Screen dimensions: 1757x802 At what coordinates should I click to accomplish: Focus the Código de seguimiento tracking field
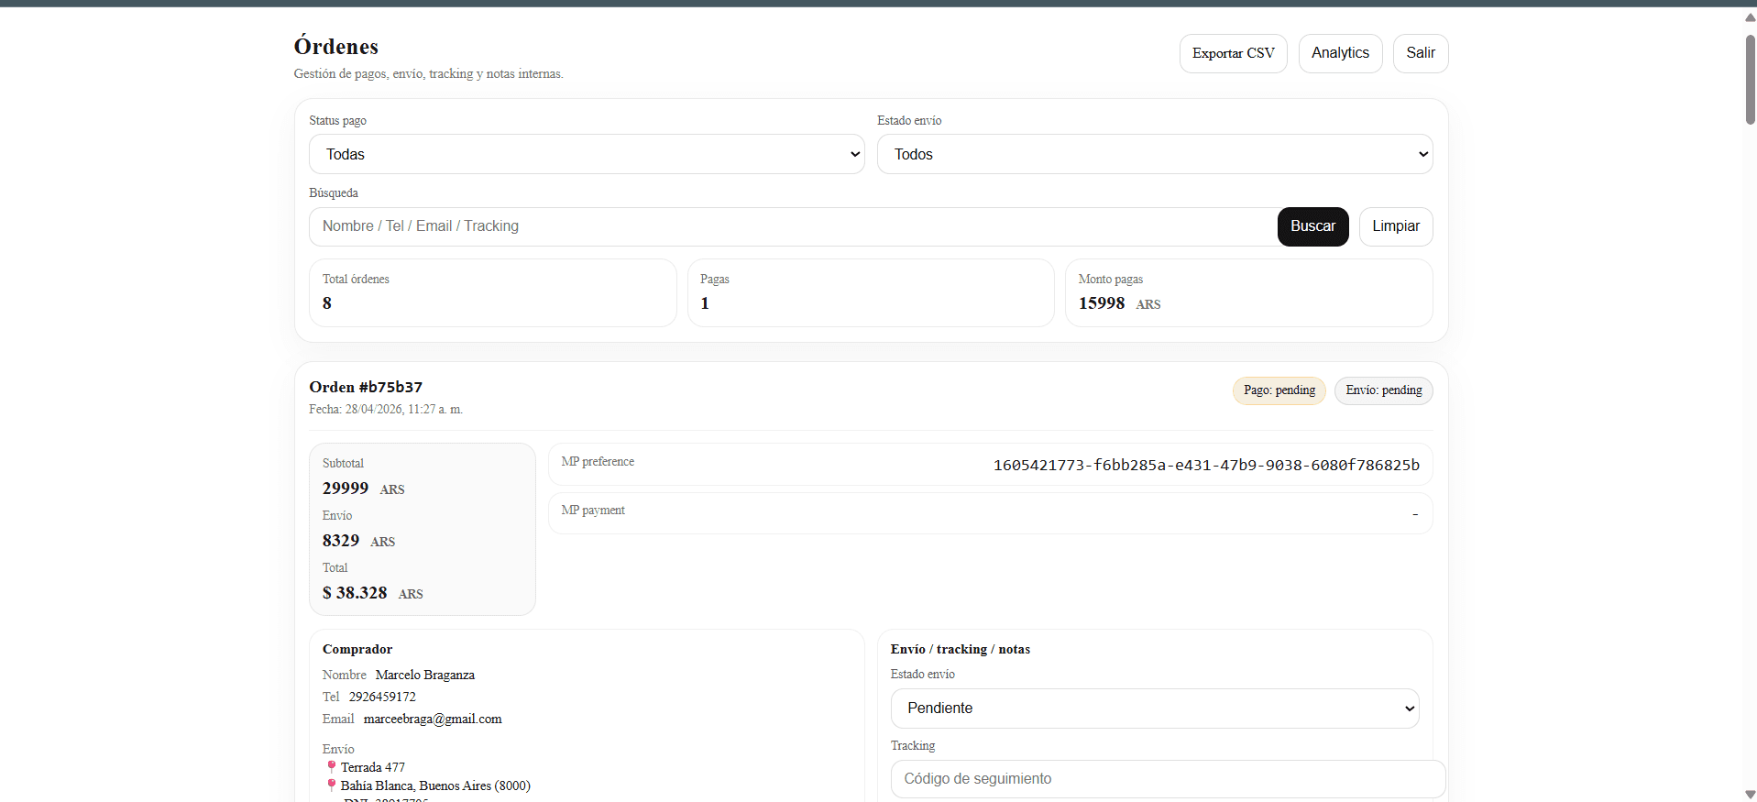pos(1168,779)
